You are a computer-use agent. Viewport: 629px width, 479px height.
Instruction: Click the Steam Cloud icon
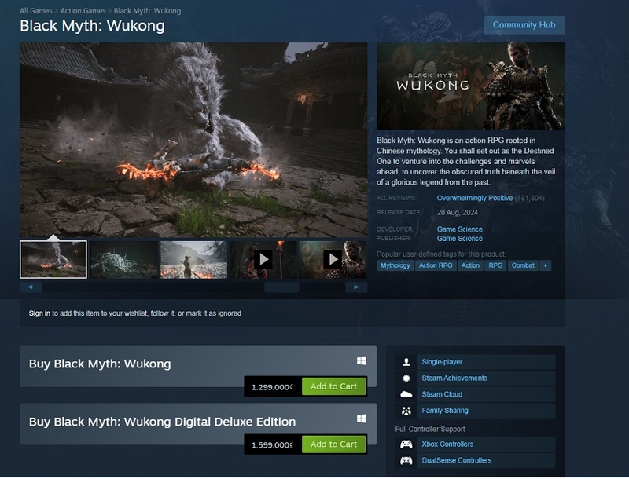tap(406, 394)
